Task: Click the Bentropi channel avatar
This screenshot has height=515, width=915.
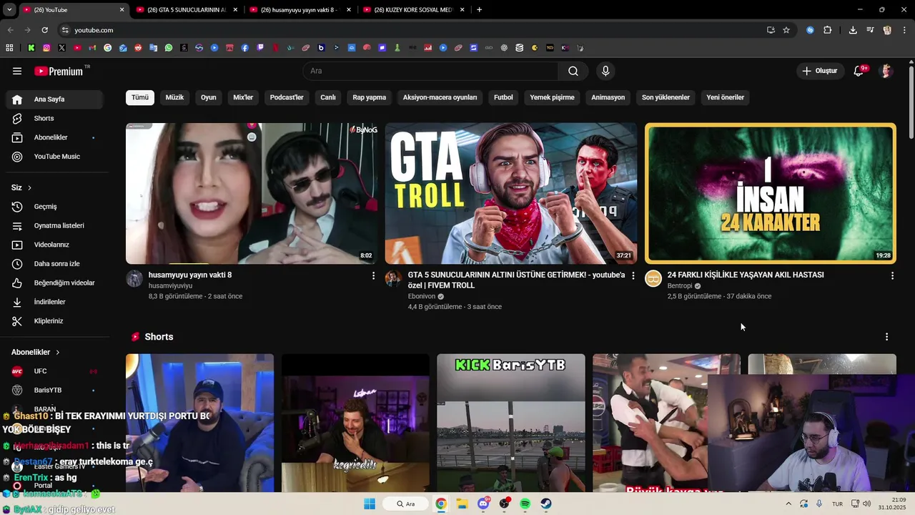Action: 653,279
